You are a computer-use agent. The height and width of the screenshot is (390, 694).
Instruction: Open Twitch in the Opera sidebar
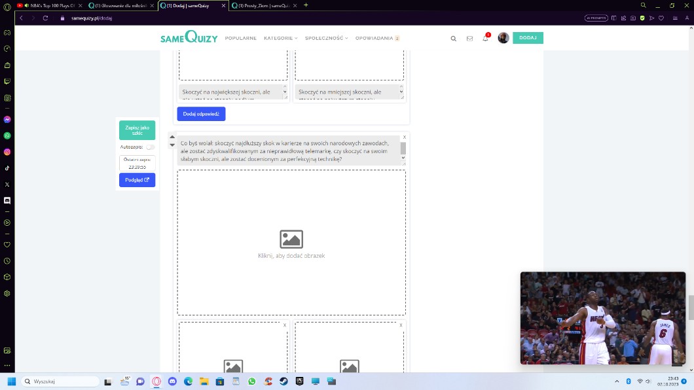pos(7,82)
